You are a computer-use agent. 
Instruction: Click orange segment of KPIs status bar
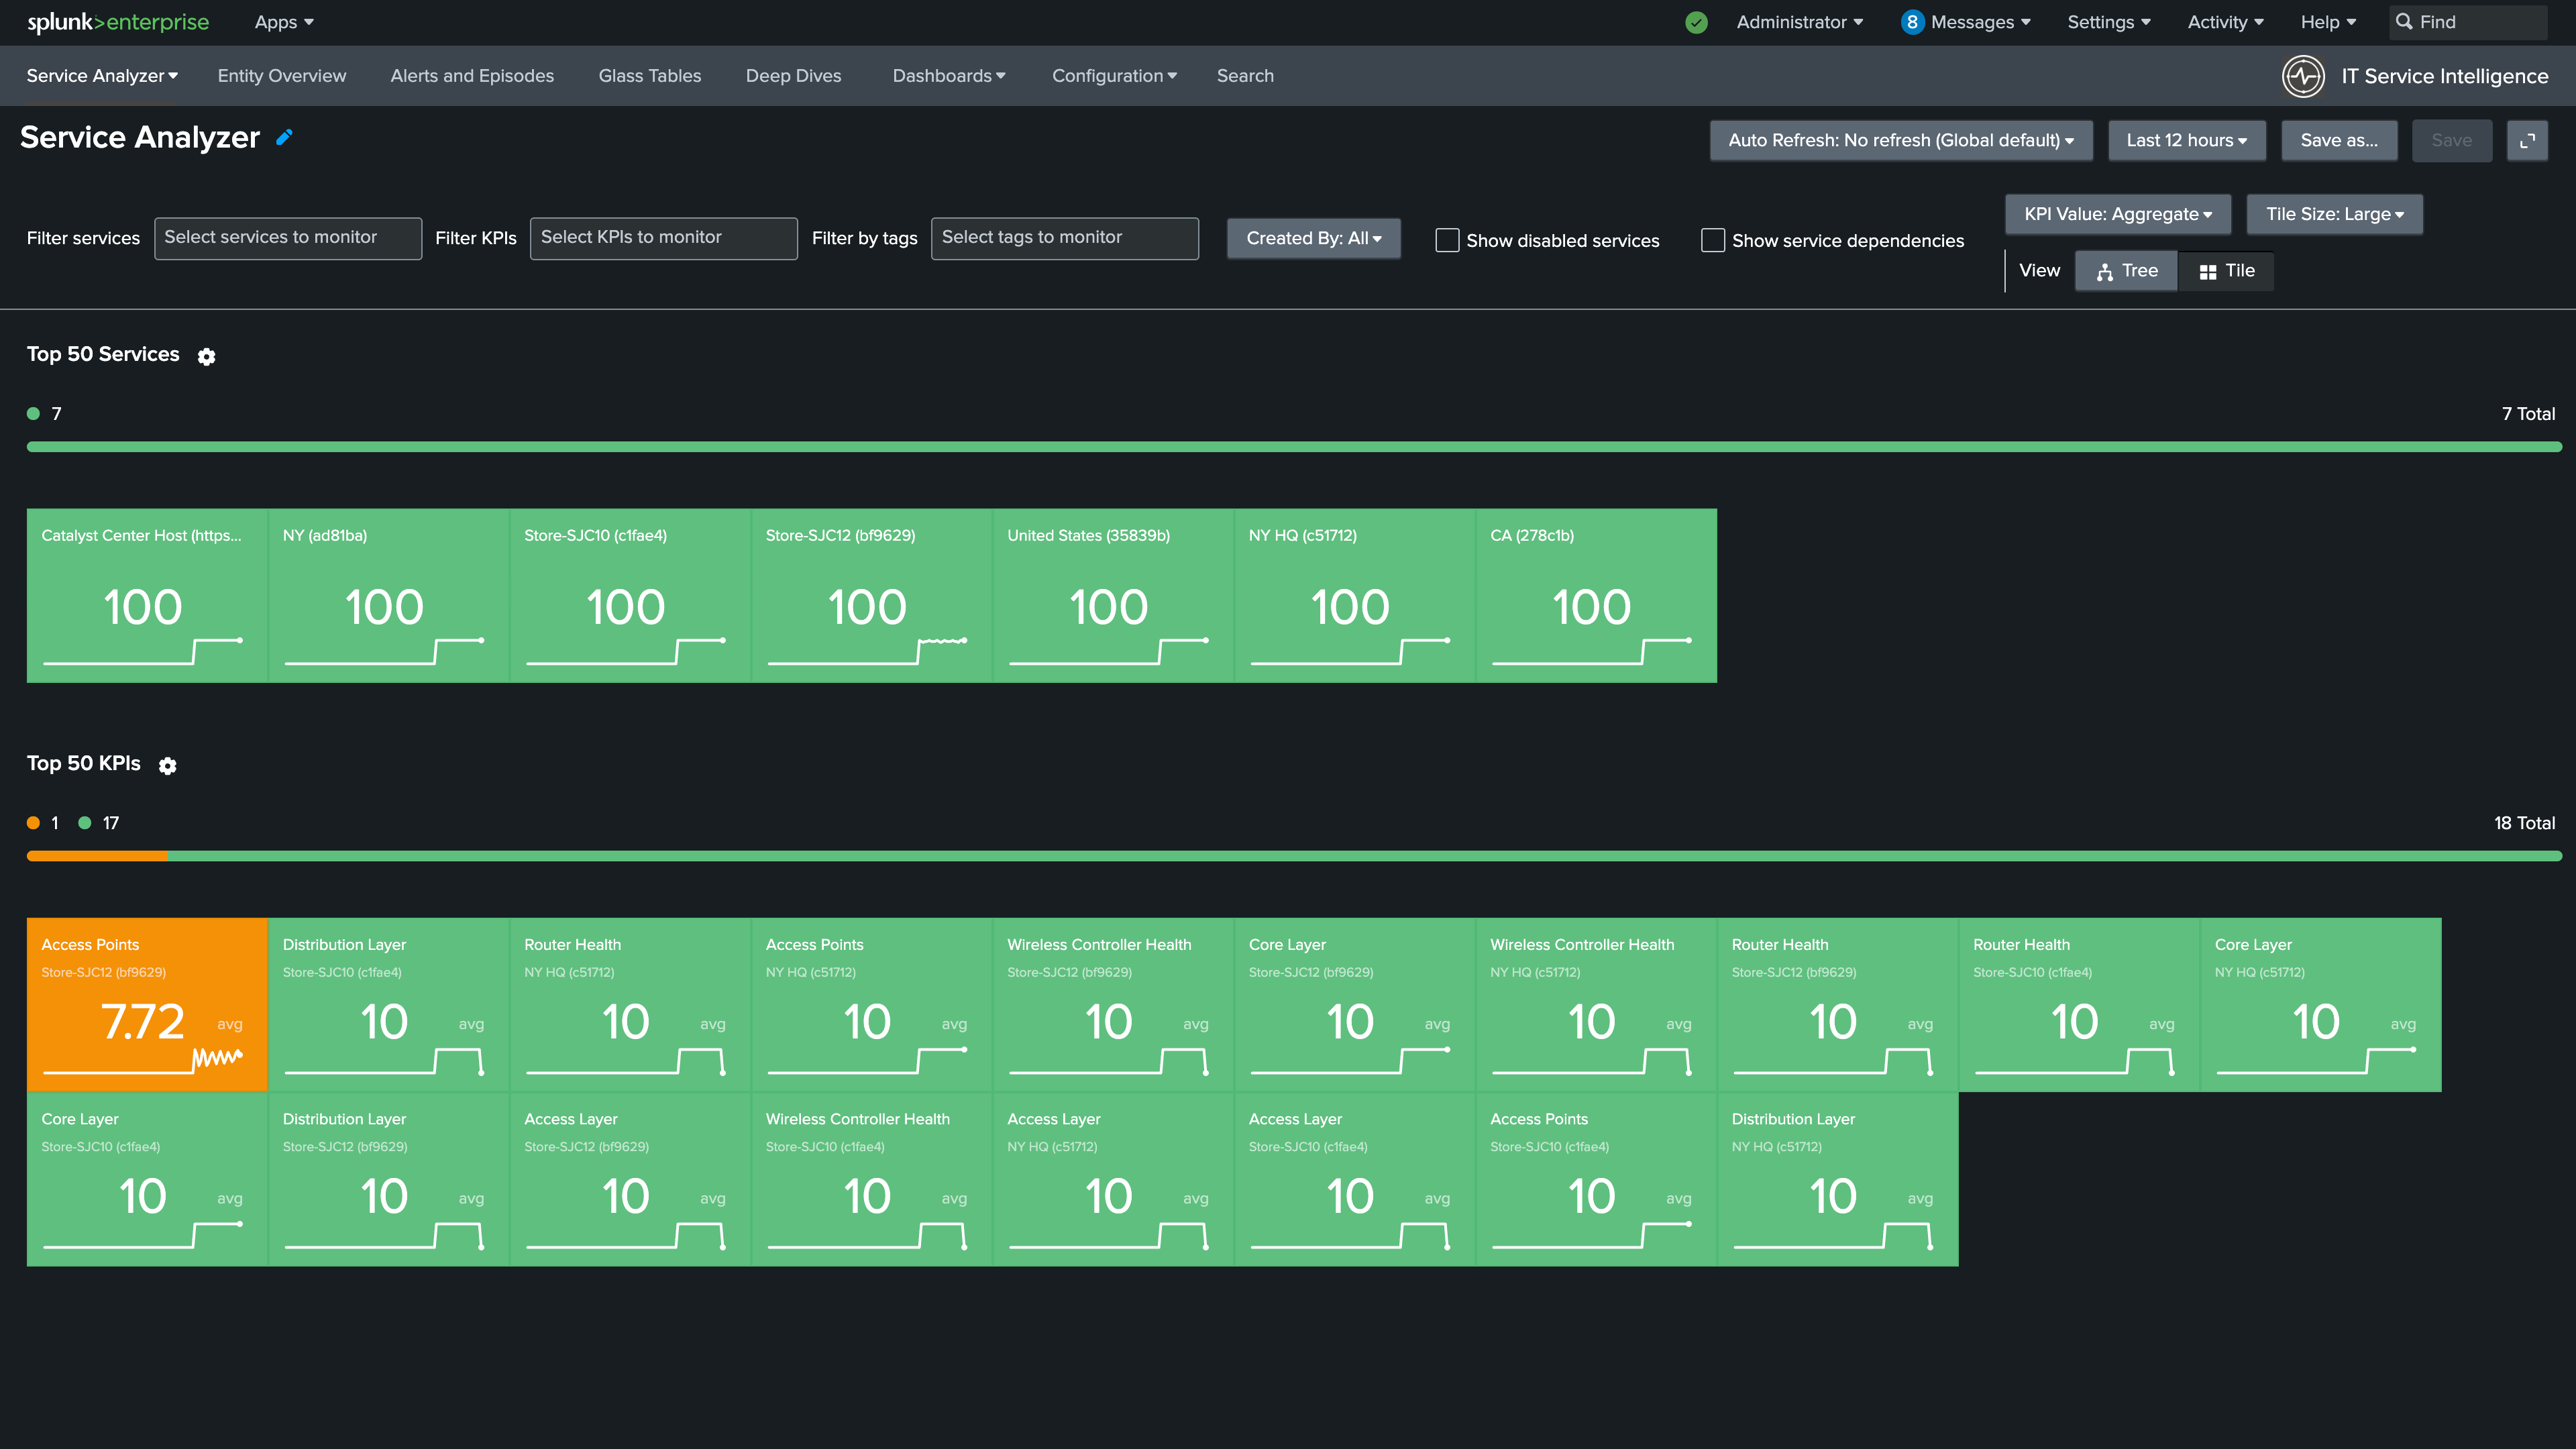coord(97,856)
